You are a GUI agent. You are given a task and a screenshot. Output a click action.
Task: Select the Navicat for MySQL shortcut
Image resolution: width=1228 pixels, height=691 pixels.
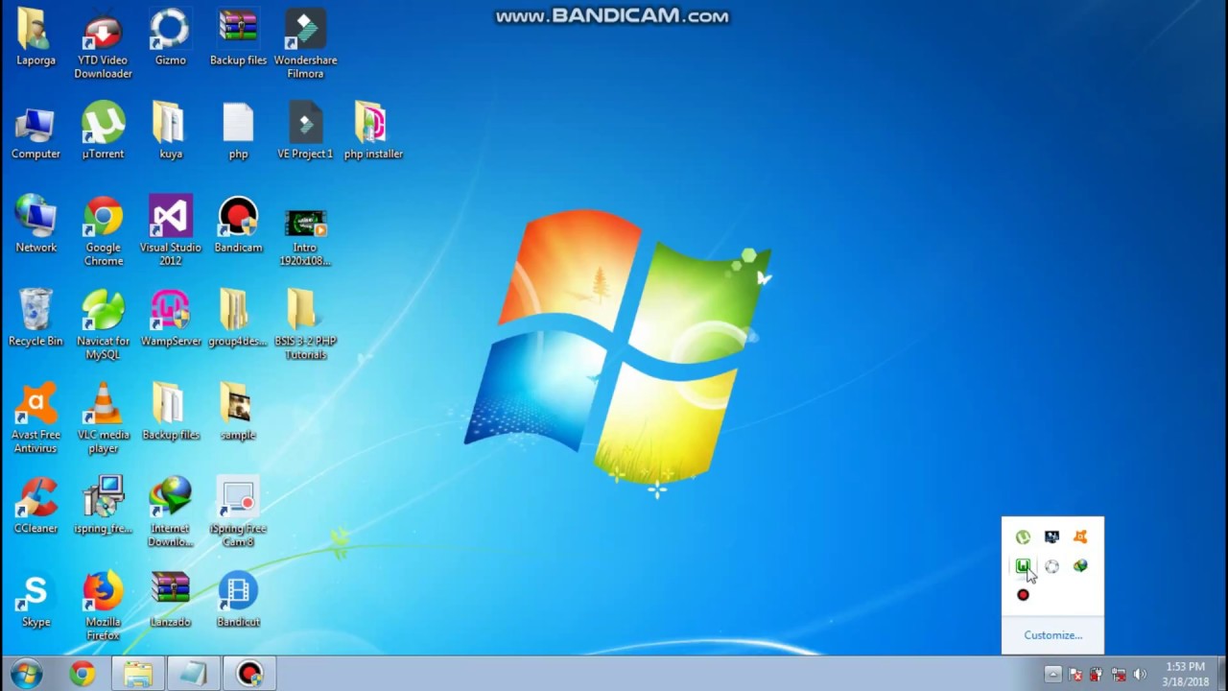(x=103, y=326)
